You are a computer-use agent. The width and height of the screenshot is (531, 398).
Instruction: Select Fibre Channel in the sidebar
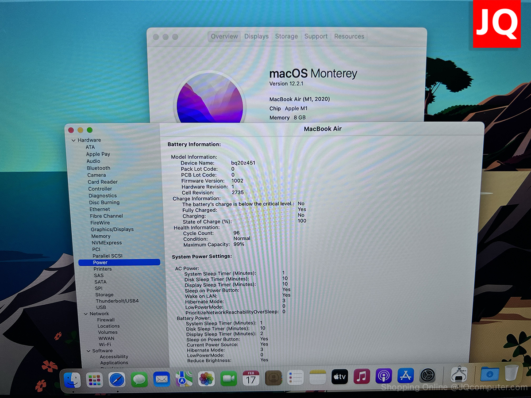pos(106,216)
